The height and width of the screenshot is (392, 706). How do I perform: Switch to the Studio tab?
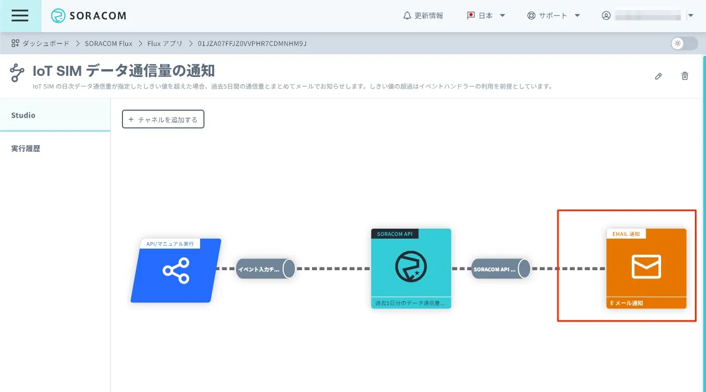[55, 115]
